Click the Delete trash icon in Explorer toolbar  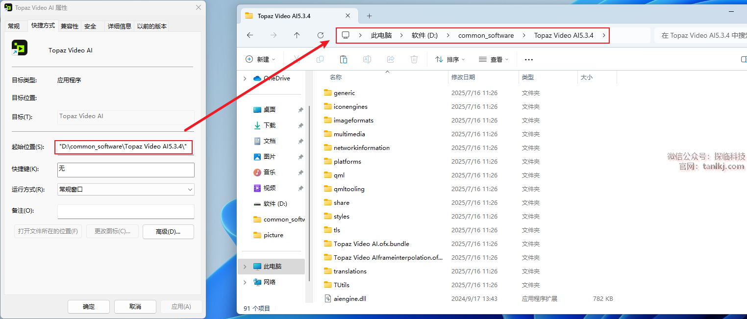(414, 59)
